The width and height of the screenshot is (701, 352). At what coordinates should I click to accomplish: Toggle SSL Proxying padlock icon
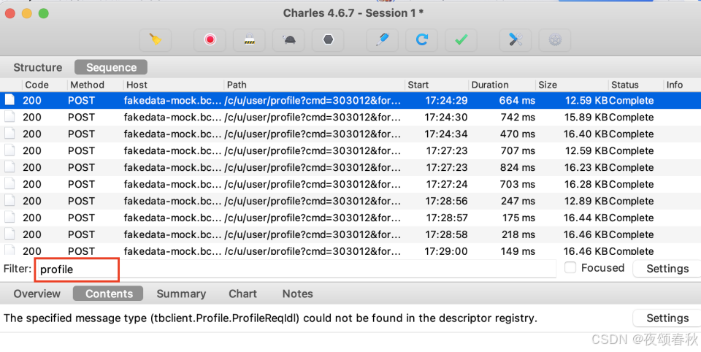click(x=249, y=40)
